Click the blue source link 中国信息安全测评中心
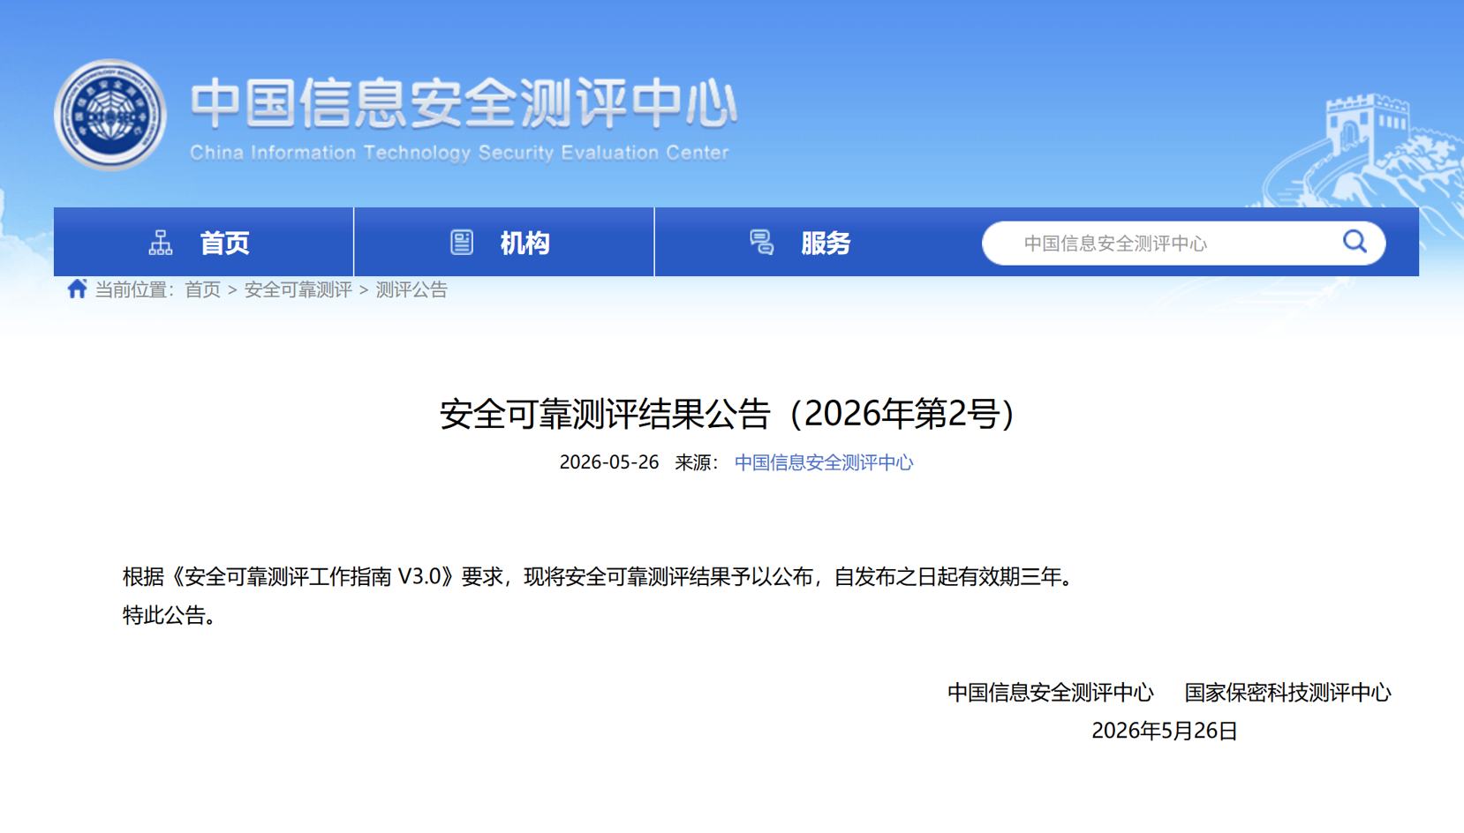 point(824,462)
